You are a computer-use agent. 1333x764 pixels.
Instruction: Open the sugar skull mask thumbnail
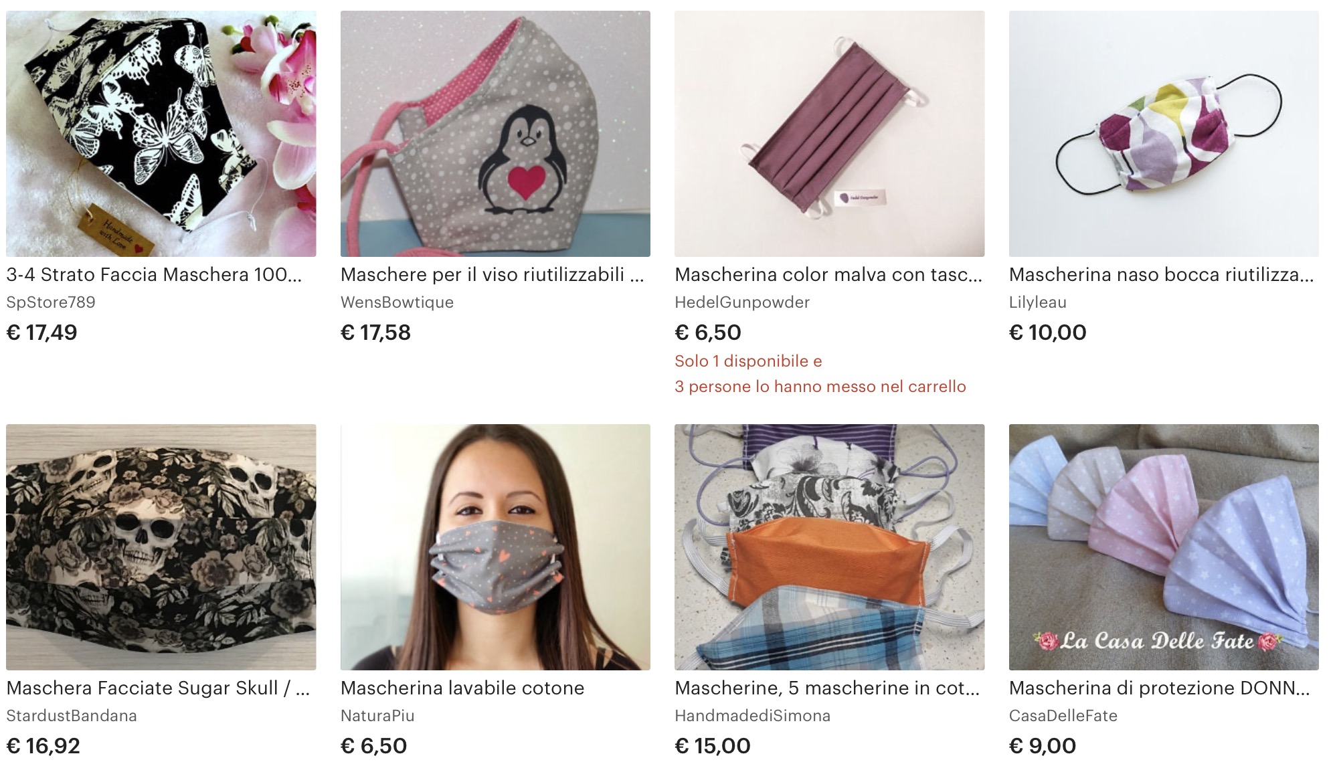[161, 547]
